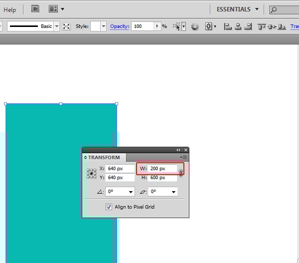Click the horizontal align left icon
This screenshot has width=299, height=263.
pos(228,26)
